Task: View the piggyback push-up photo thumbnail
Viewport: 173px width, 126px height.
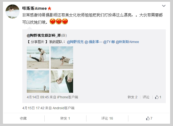Action: tap(62, 58)
